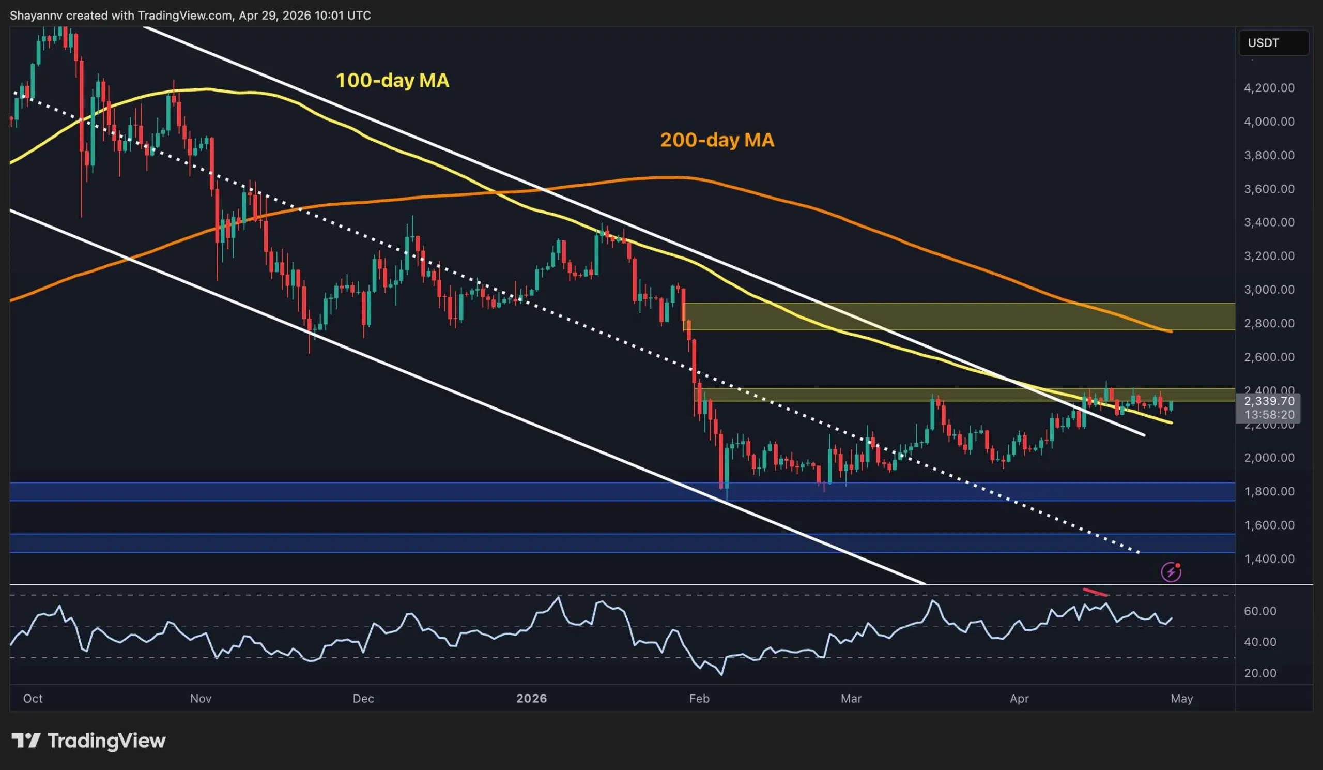This screenshot has width=1323, height=770.
Task: Click the 60.00 level on RSI scale
Action: point(1260,611)
